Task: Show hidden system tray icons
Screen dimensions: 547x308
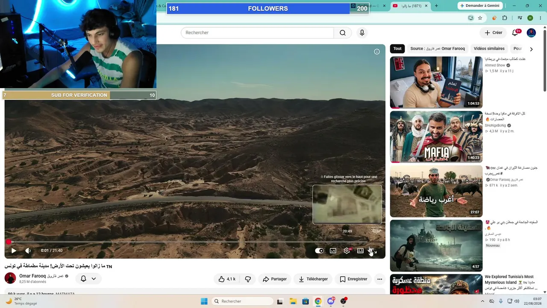Action: [483, 301]
